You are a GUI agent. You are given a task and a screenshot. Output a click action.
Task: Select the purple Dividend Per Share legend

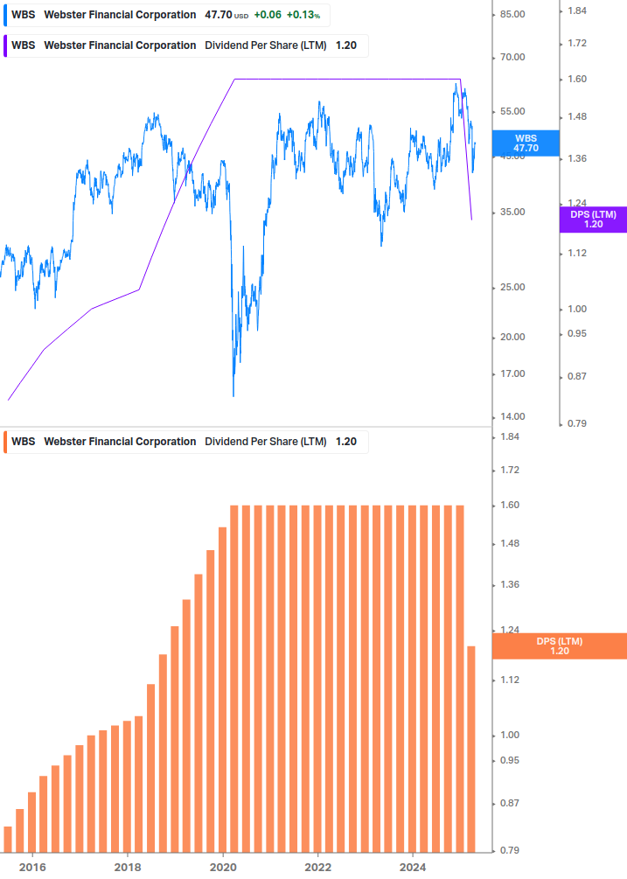pos(186,46)
